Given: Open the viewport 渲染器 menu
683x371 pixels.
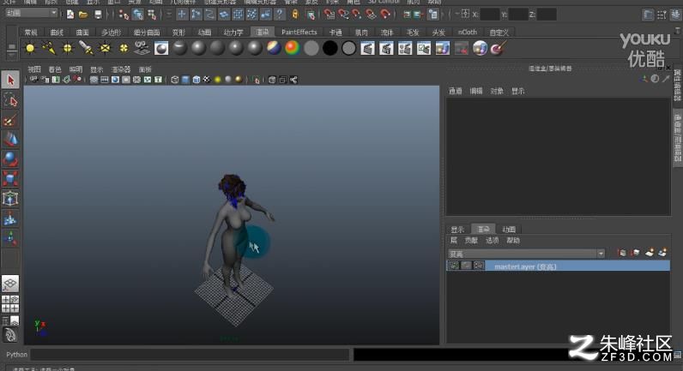Looking at the screenshot, I should [121, 69].
